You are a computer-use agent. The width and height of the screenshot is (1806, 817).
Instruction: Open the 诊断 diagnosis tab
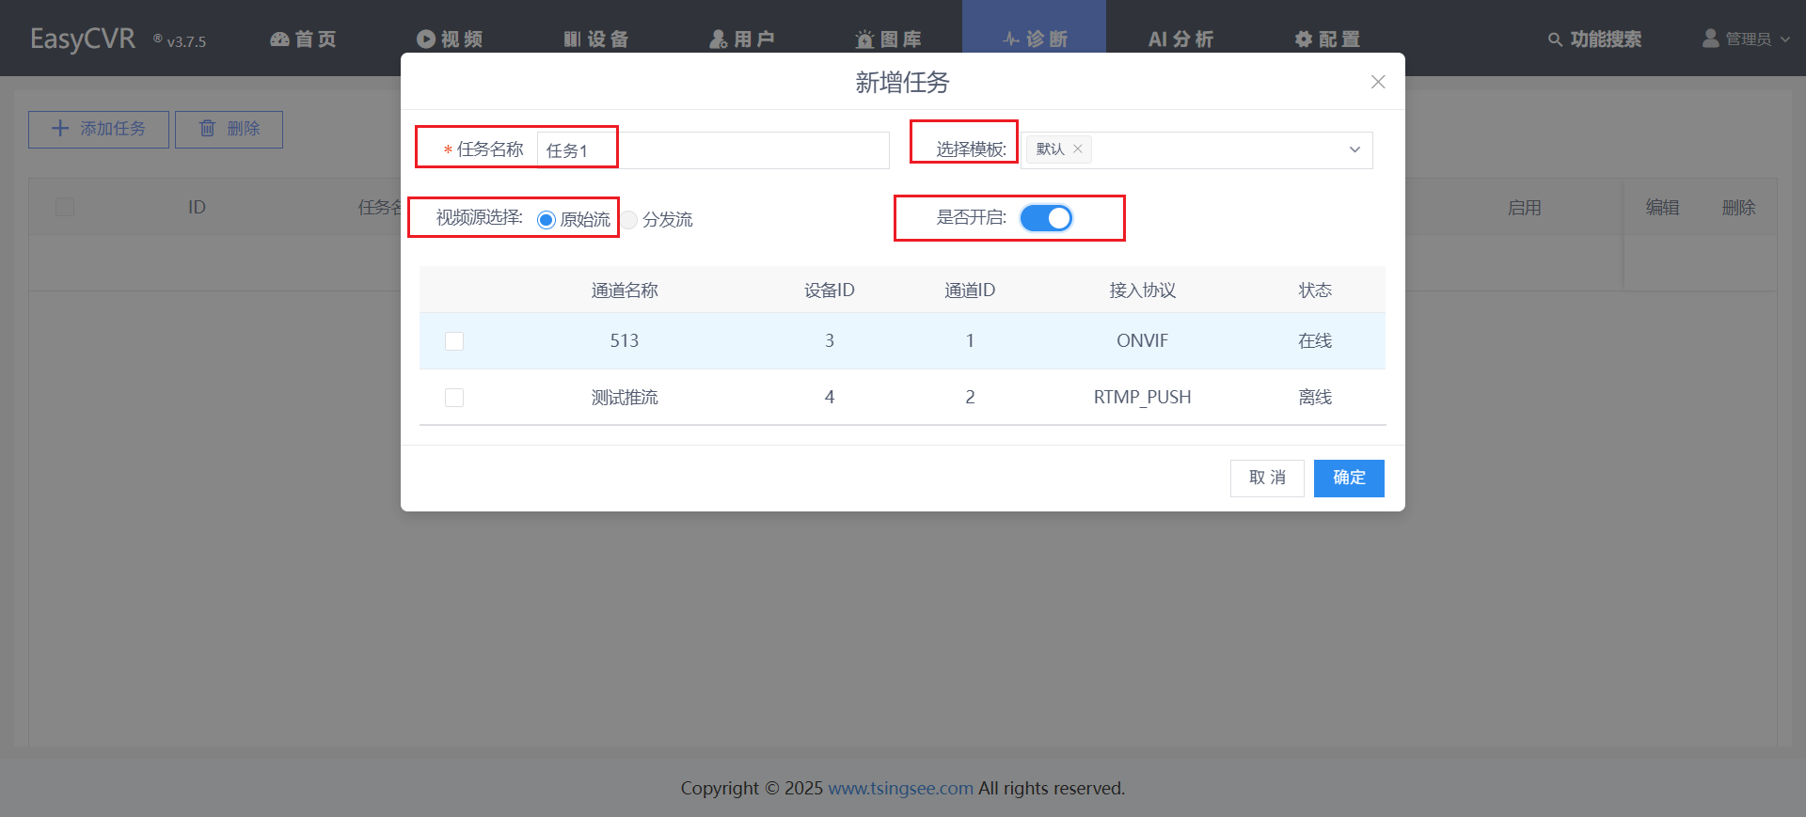pyautogui.click(x=1034, y=39)
